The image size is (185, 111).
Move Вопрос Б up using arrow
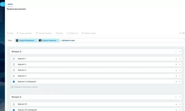(176, 97)
